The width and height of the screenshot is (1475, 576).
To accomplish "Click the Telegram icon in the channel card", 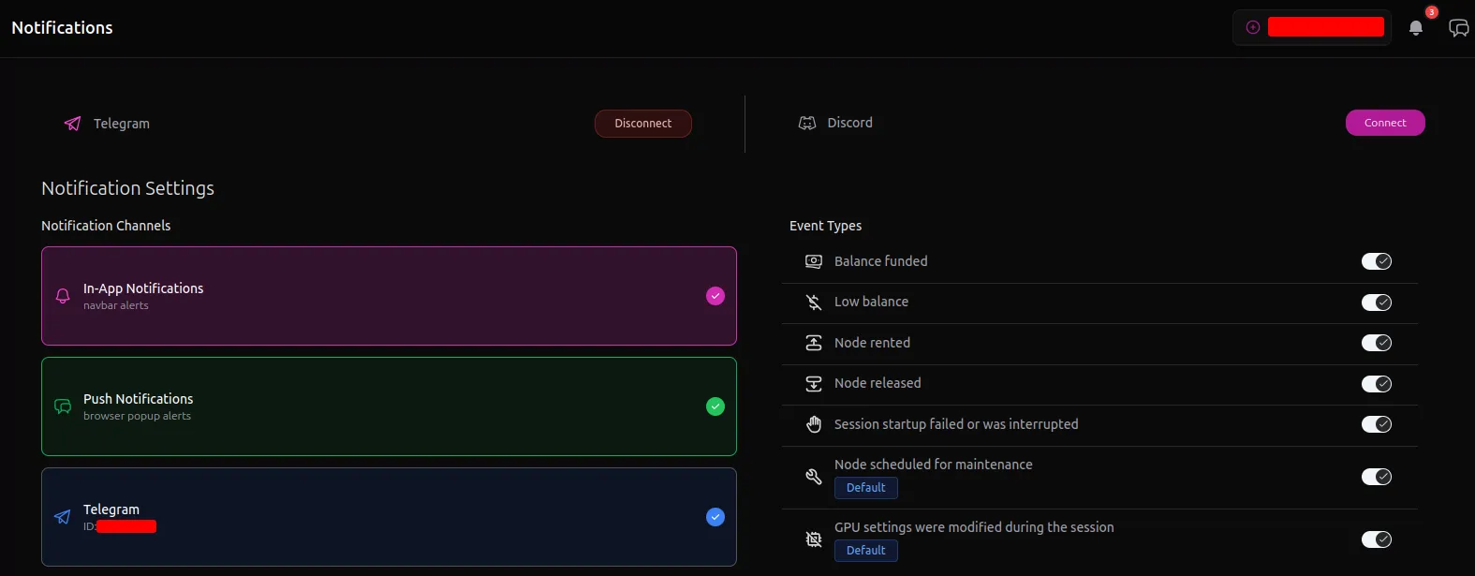I will (x=63, y=517).
